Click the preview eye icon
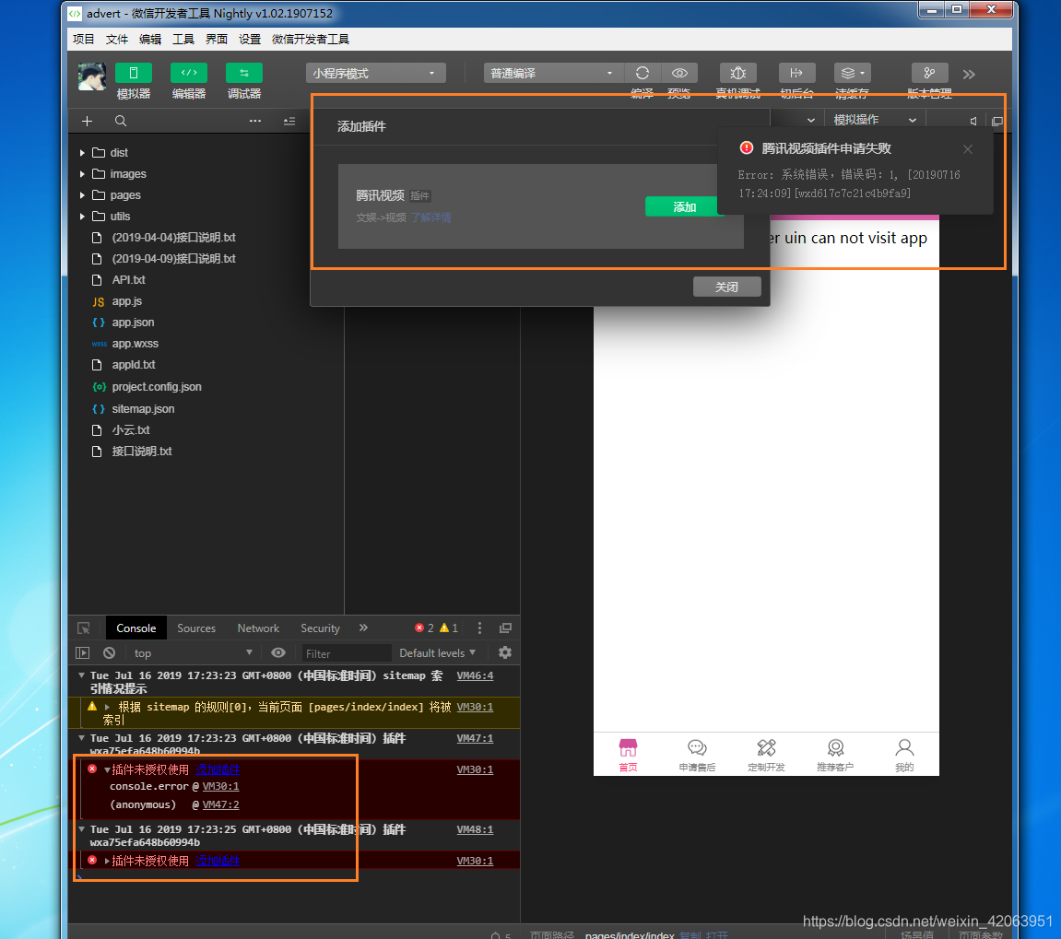 [x=679, y=73]
